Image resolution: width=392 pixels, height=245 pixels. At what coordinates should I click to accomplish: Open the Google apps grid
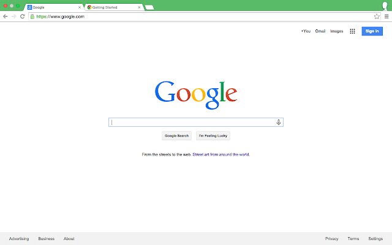[352, 31]
